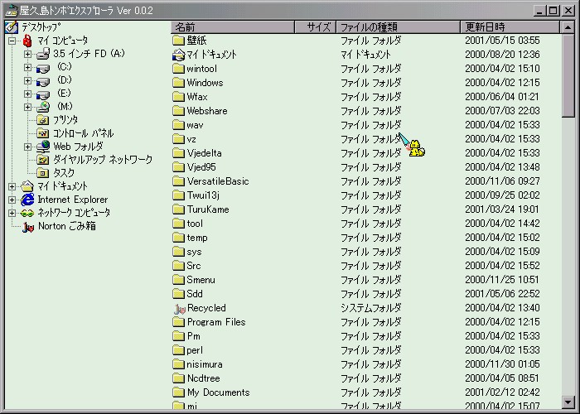Click the デスクトップ root icon
This screenshot has height=414, width=580.
pyautogui.click(x=12, y=27)
